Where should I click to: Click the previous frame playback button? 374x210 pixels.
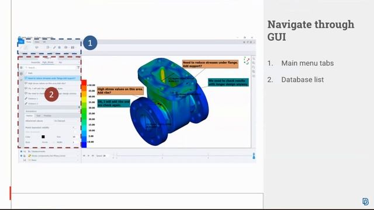(84, 156)
